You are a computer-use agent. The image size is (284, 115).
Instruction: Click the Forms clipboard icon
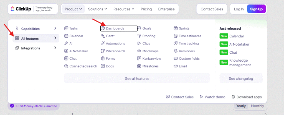[x=103, y=59]
